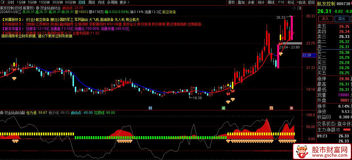This screenshot has width=352, height=160.
Task: Click 启动点: 24.76 indicator value
Action: click(73, 8)
